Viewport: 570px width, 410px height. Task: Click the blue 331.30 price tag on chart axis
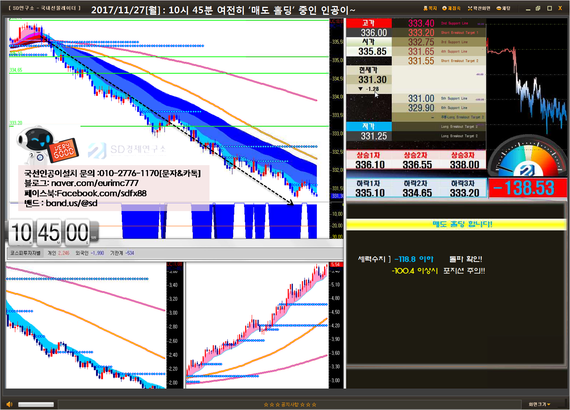tap(337, 196)
